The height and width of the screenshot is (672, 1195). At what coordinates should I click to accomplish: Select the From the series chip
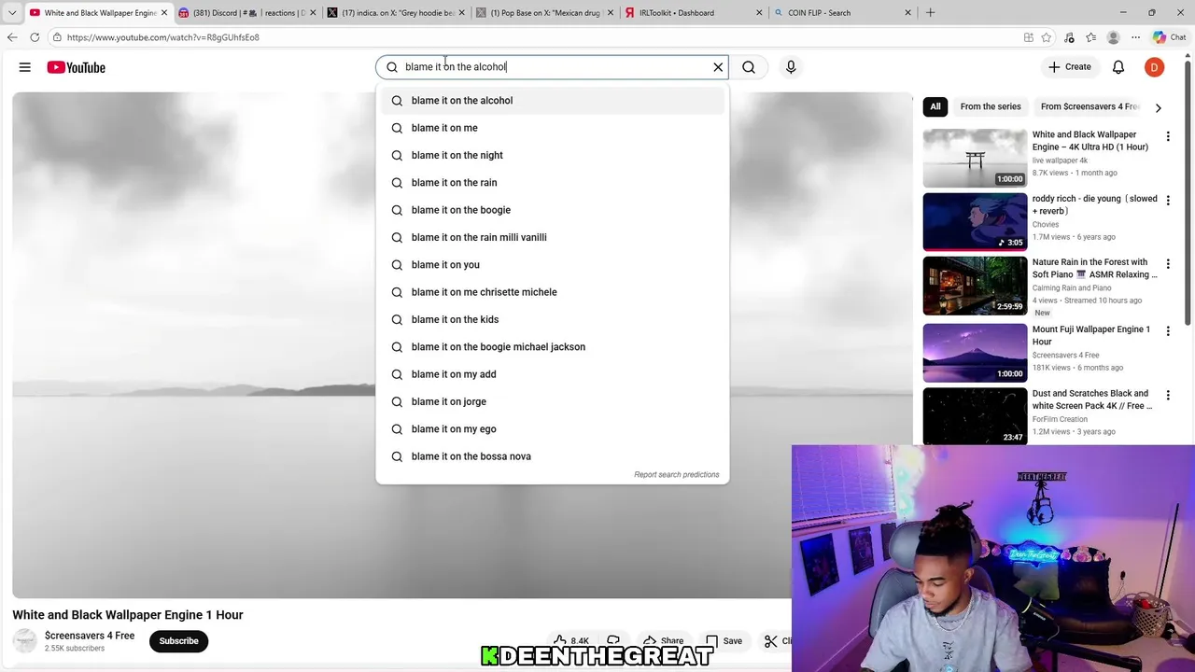click(991, 106)
